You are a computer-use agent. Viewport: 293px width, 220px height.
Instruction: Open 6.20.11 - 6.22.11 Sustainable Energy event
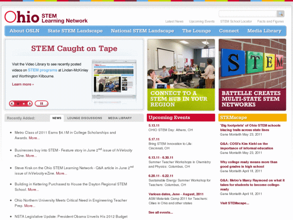click(x=179, y=180)
